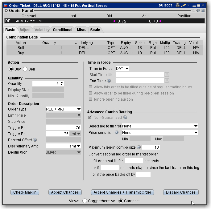The width and height of the screenshot is (211, 209).
Task: Switch to the Conditional tab
Action: (63, 30)
